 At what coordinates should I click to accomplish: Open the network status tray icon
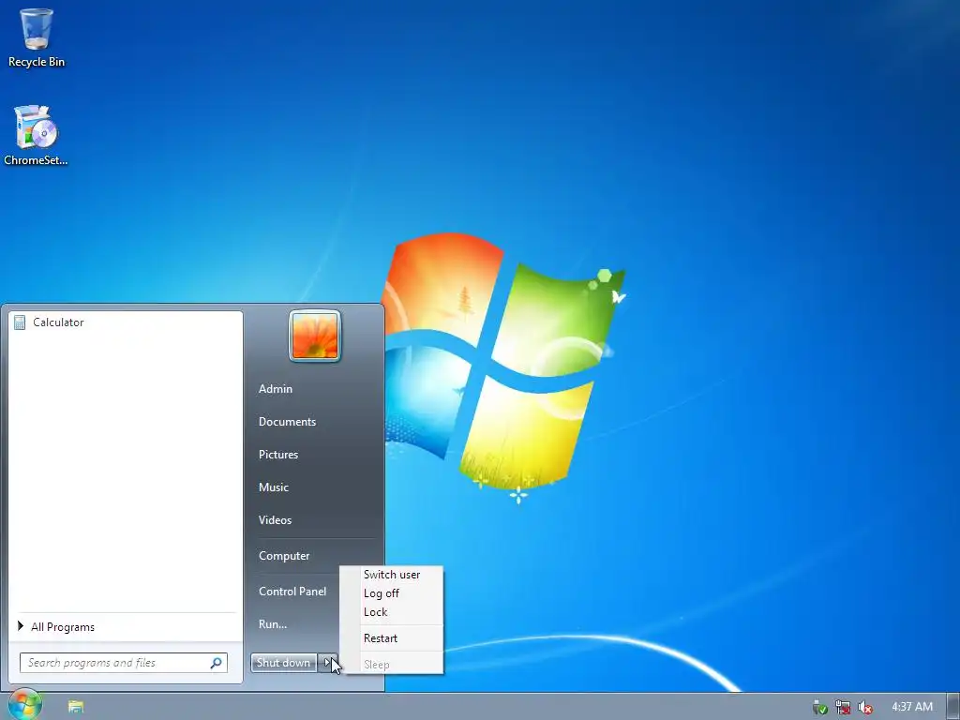843,707
